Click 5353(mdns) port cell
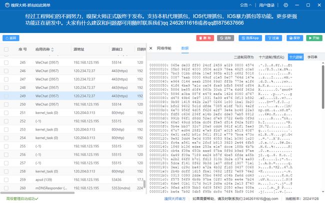The height and width of the screenshot is (203, 325). click(121, 188)
